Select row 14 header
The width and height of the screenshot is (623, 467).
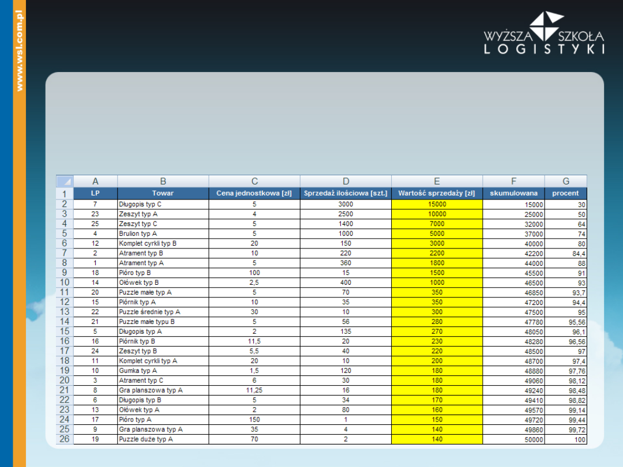tap(65, 322)
